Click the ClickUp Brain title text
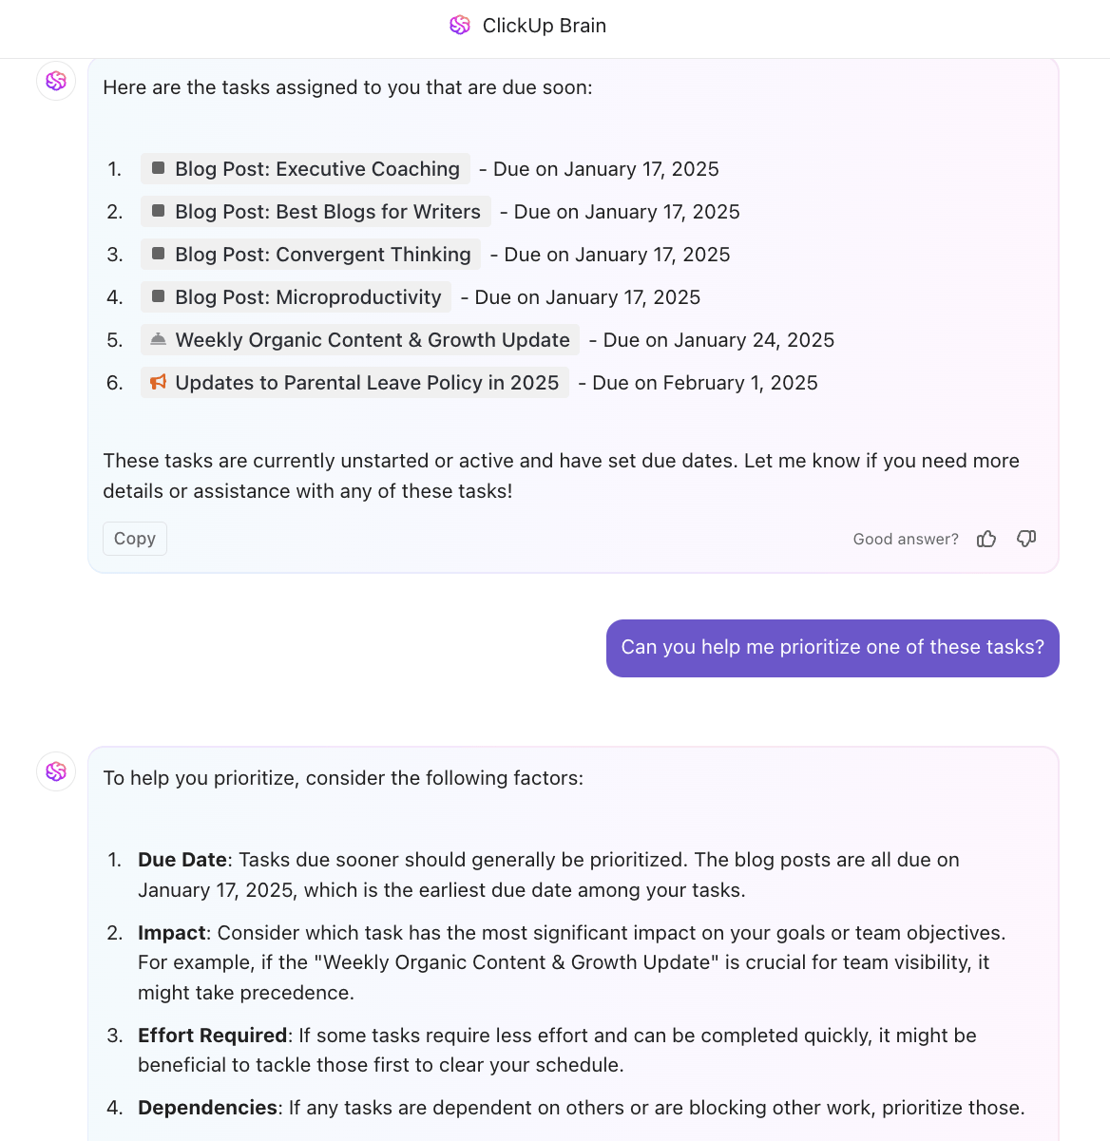This screenshot has width=1110, height=1141. (x=544, y=26)
